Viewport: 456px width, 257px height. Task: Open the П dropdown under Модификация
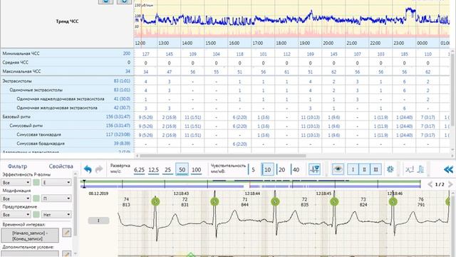coord(56,198)
